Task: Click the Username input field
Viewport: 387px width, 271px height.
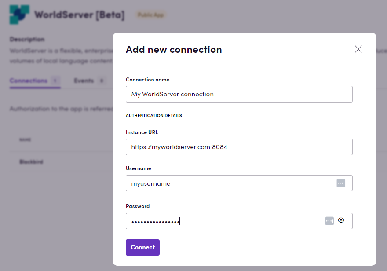Action: point(239,183)
